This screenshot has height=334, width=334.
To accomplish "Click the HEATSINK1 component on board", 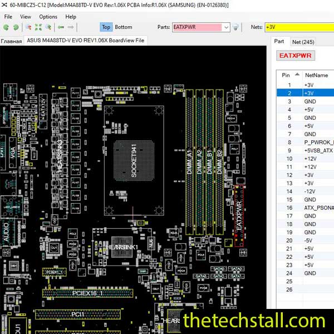I will coord(122,247).
